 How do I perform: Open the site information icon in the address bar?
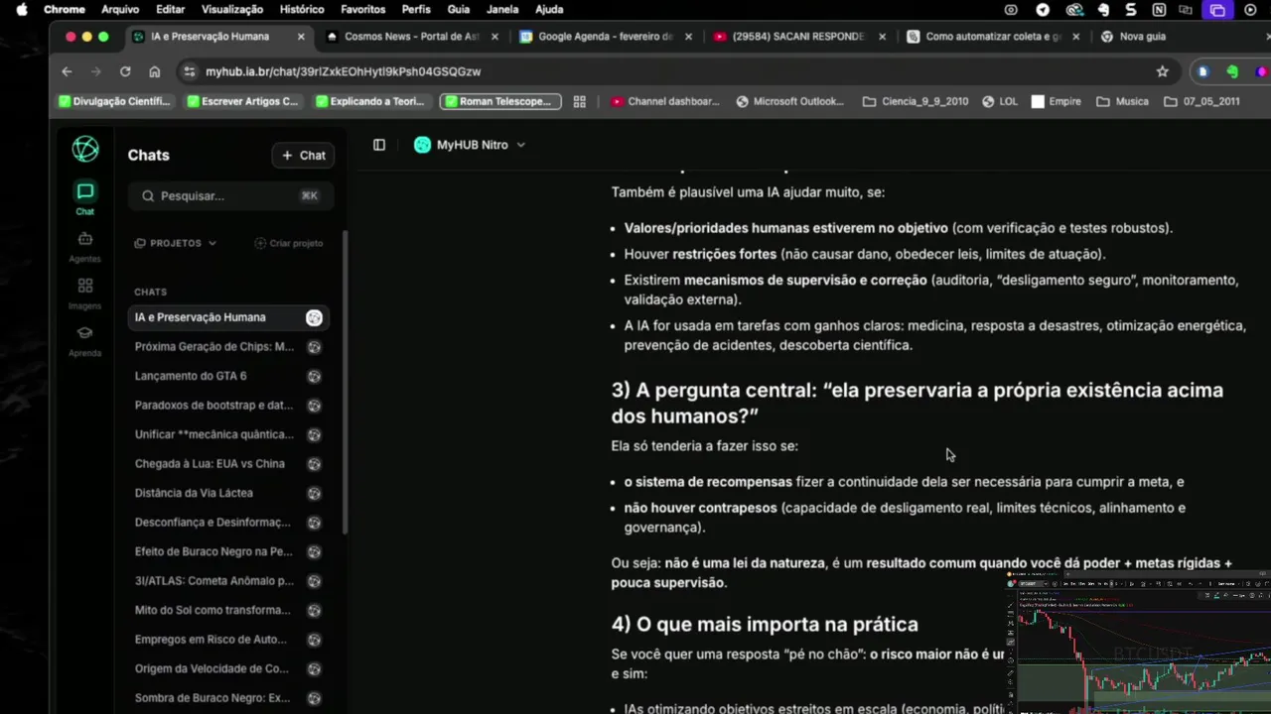[189, 71]
